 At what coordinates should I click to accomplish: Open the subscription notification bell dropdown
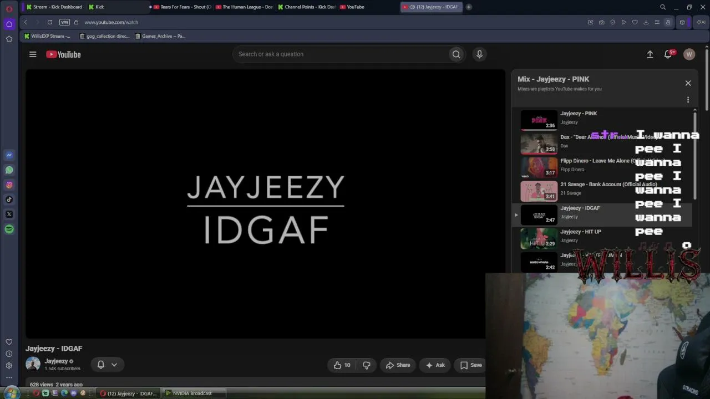click(107, 365)
